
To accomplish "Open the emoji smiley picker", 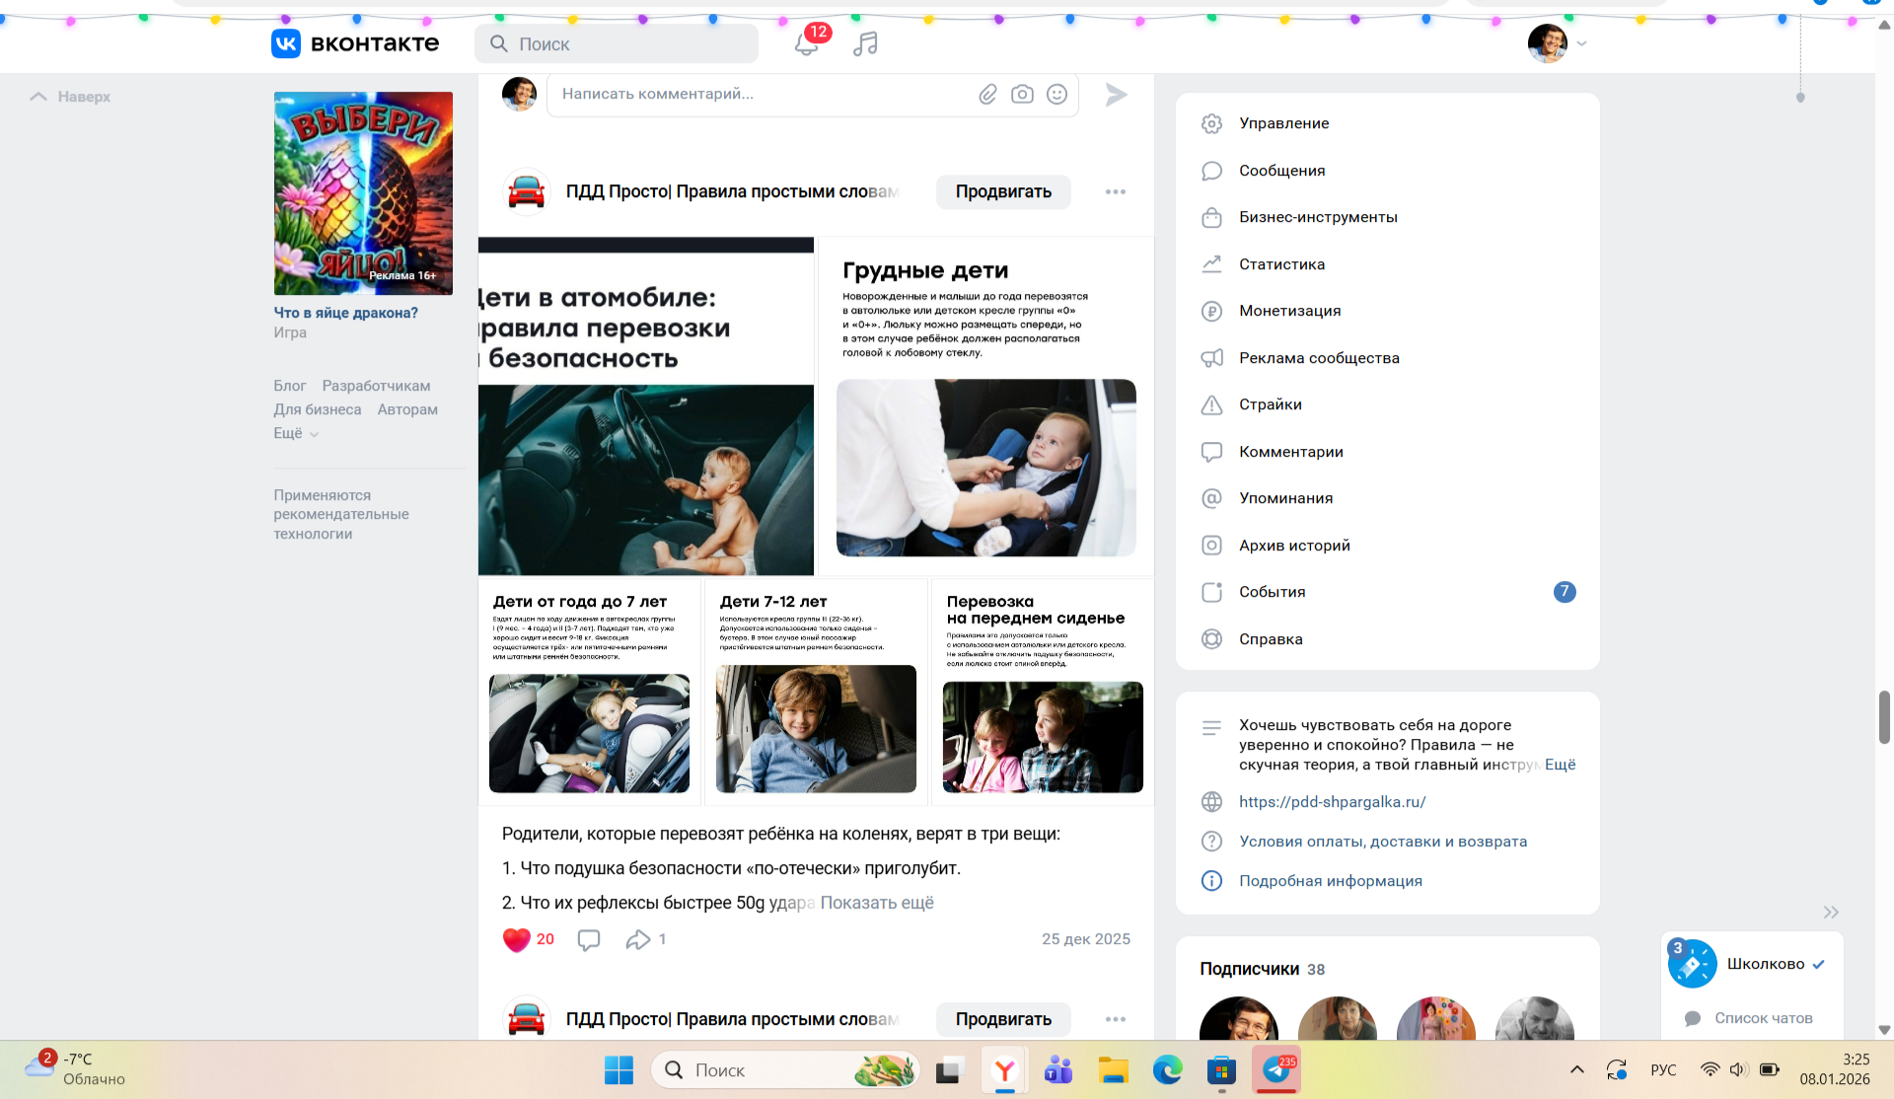I will (x=1056, y=95).
